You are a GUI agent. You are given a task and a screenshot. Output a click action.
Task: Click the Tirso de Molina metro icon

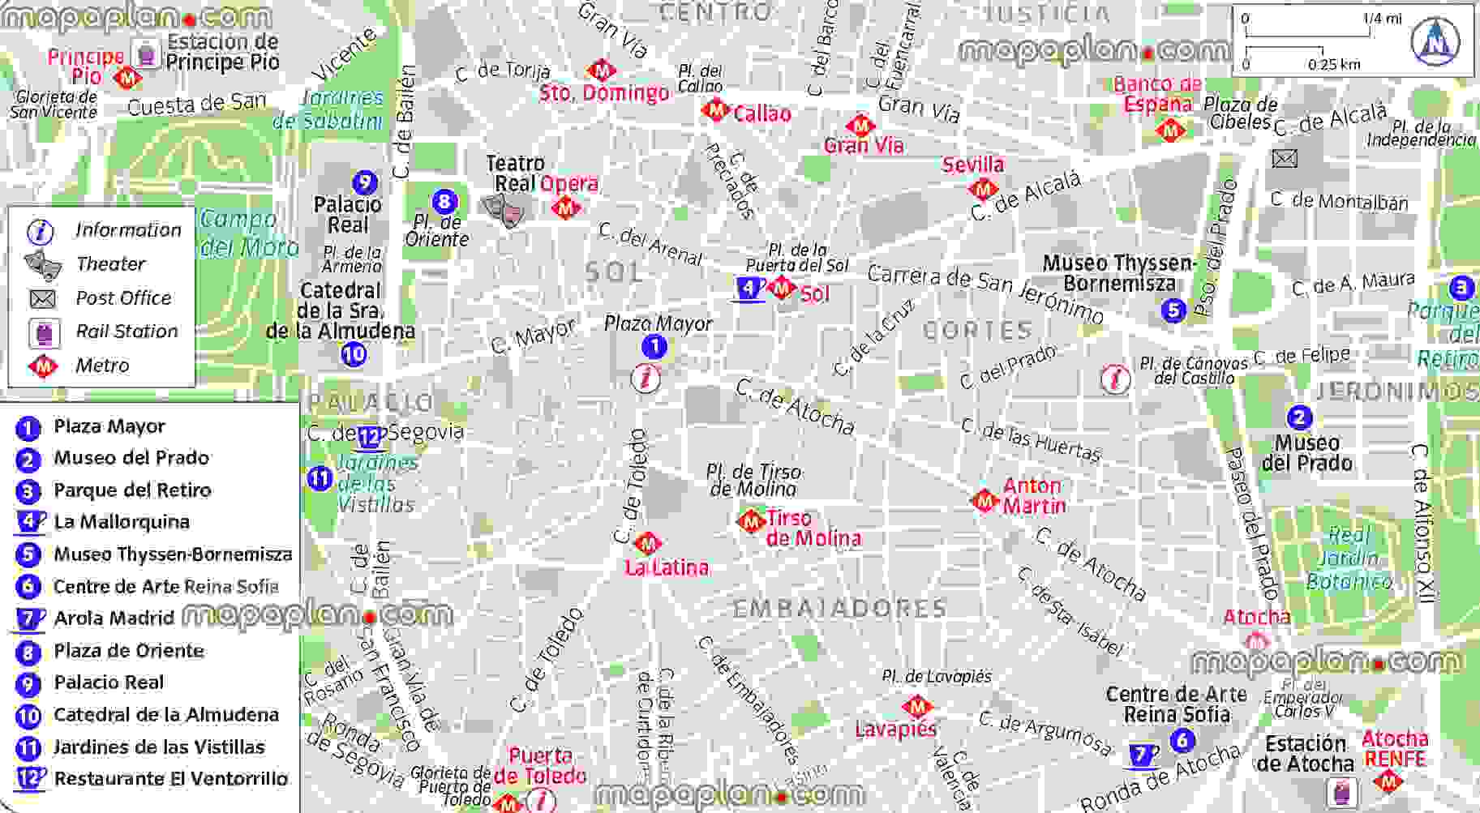point(752,521)
